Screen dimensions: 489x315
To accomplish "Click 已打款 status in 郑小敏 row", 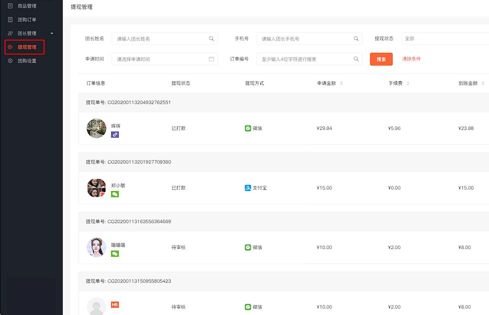I will tap(178, 188).
